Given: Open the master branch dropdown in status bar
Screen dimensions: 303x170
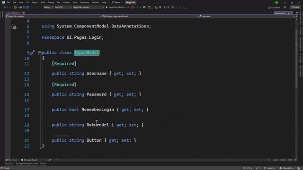Looking at the screenshot, I should coord(269,168).
